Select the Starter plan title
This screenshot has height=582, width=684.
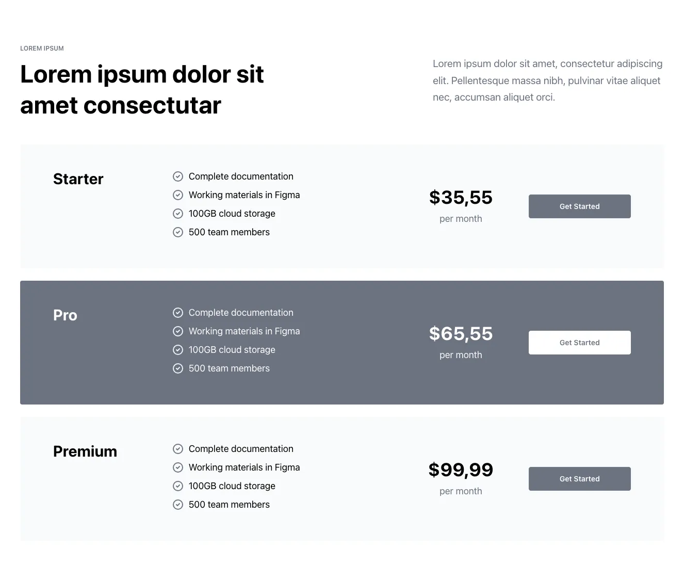pos(78,179)
